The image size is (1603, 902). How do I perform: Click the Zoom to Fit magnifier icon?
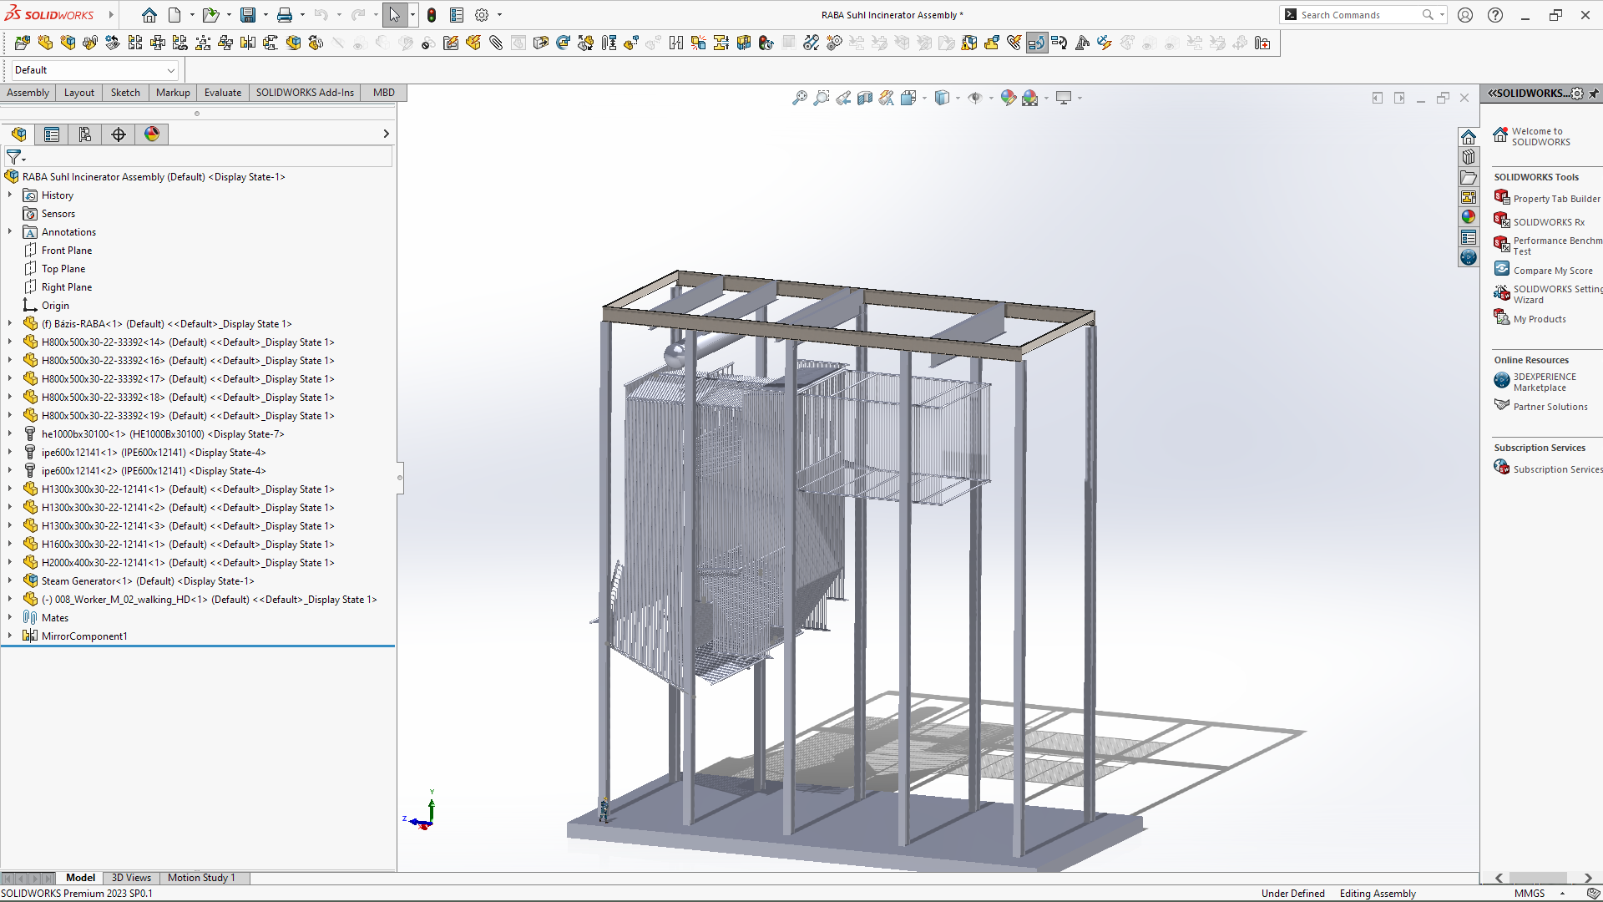click(799, 98)
